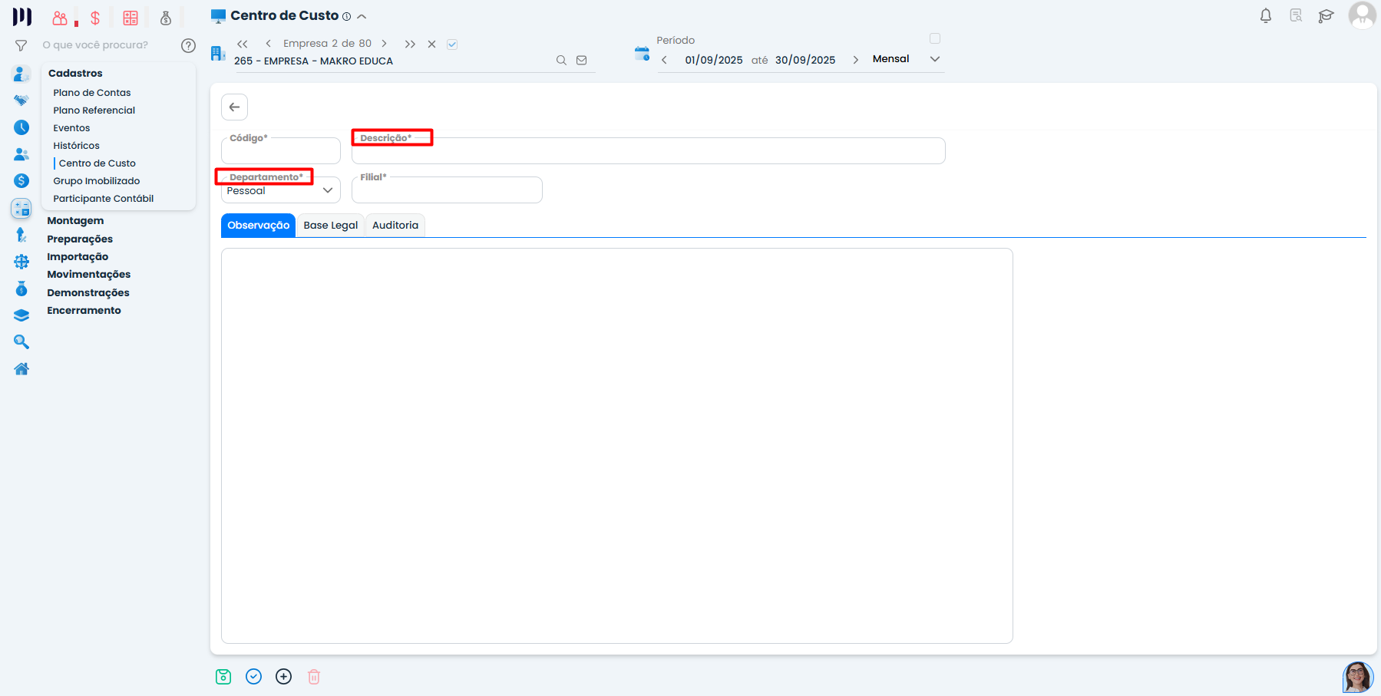Open the money bag module in the top bar

pos(166,18)
